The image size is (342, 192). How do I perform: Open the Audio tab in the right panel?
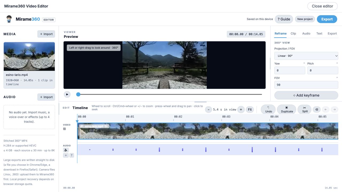(x=306, y=34)
